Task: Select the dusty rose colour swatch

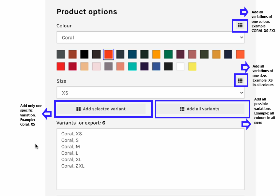Action: 192,54
